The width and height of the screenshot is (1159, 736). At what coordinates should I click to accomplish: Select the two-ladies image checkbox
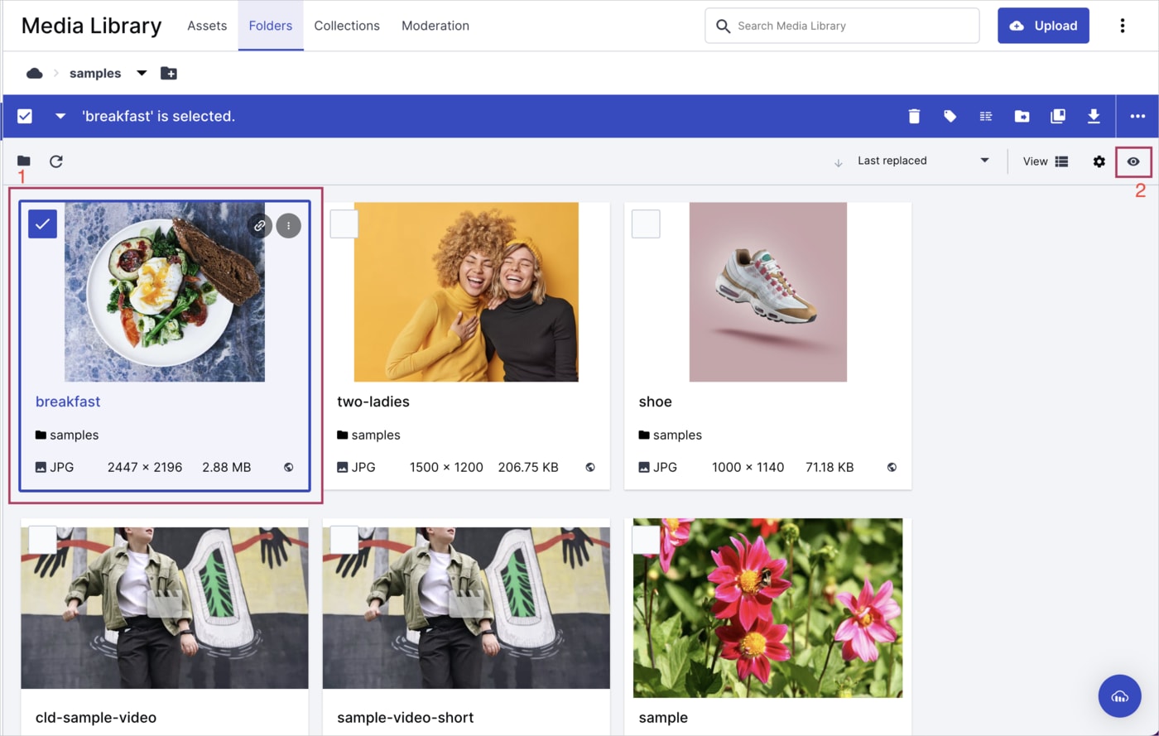click(x=344, y=224)
